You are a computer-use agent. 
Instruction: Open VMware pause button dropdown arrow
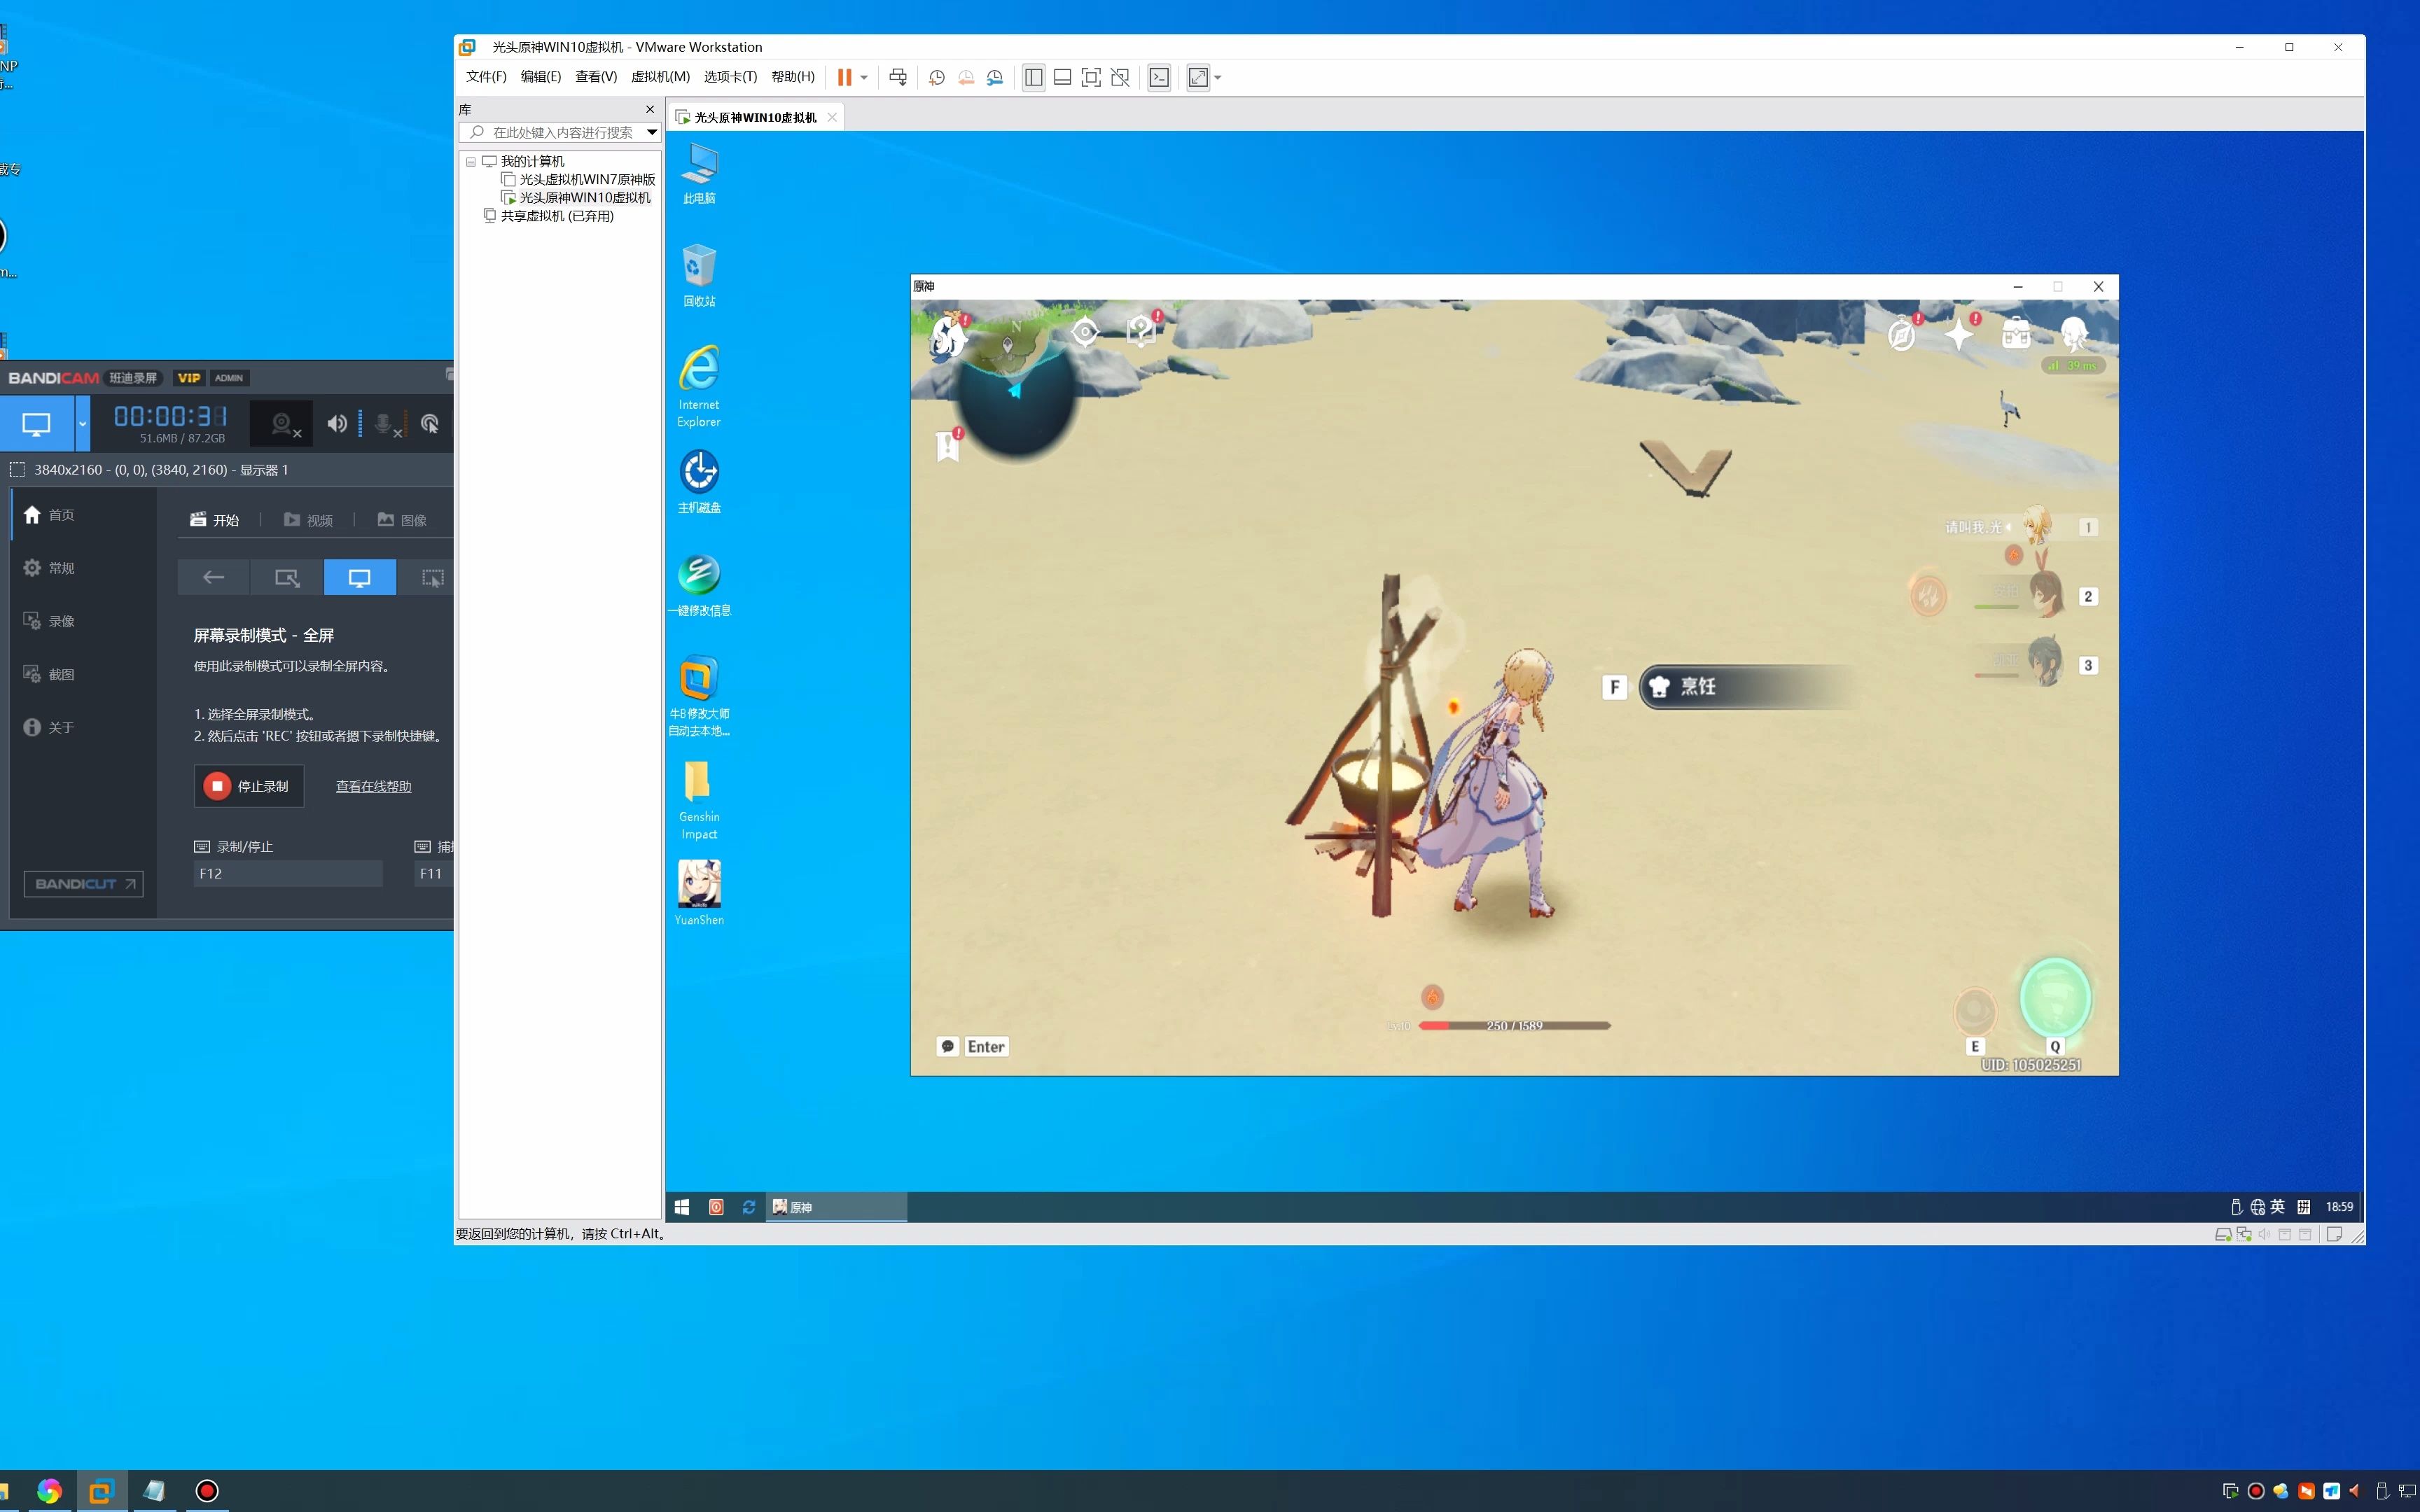864,77
